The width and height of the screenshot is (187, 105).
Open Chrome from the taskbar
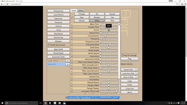coord(45,103)
